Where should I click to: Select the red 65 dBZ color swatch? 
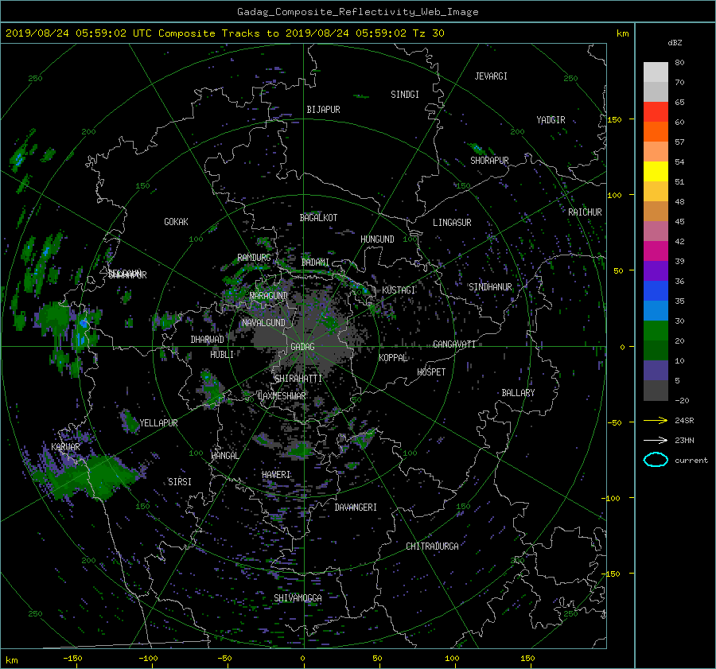click(656, 111)
